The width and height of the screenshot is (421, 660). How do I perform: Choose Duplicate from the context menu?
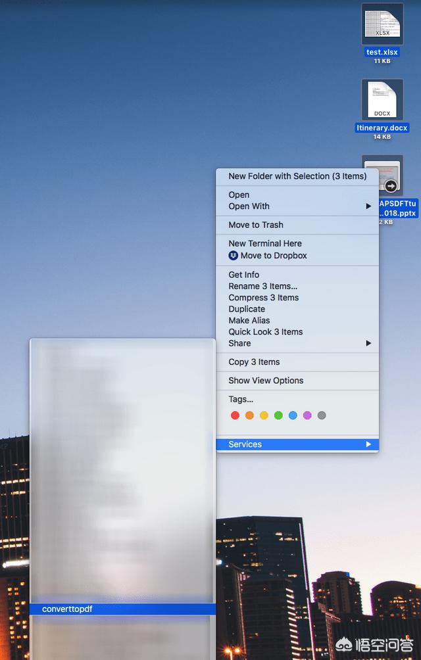pyautogui.click(x=297, y=309)
